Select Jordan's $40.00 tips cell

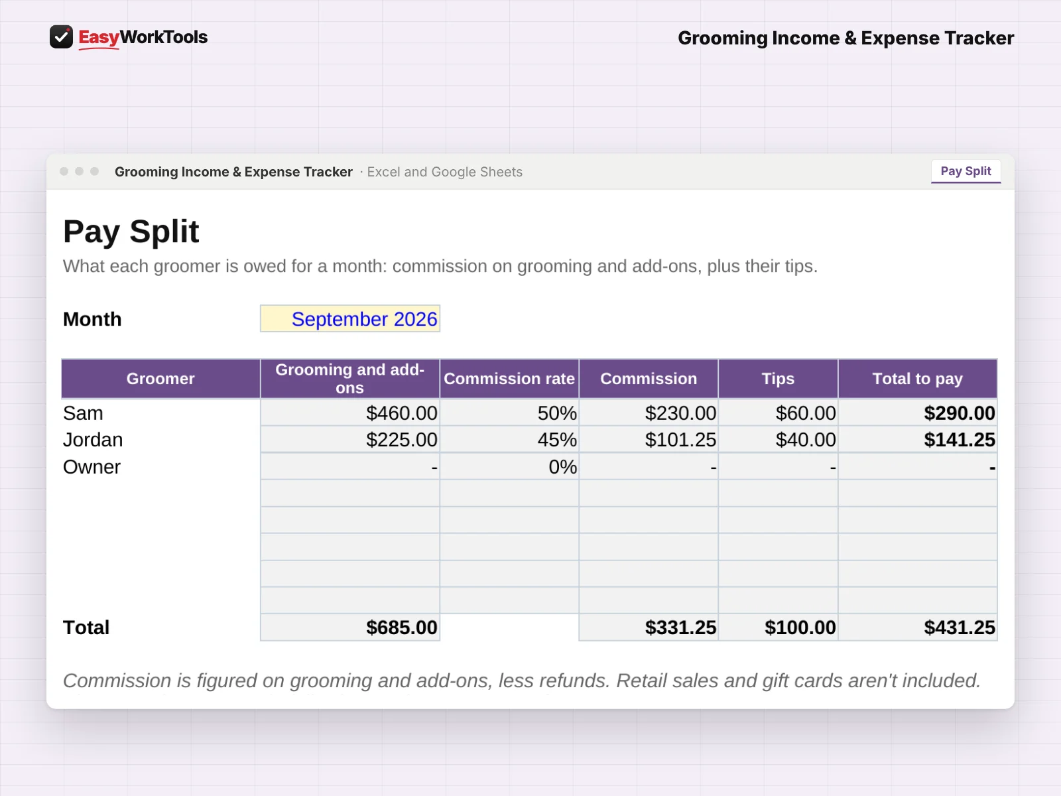pyautogui.click(x=778, y=440)
